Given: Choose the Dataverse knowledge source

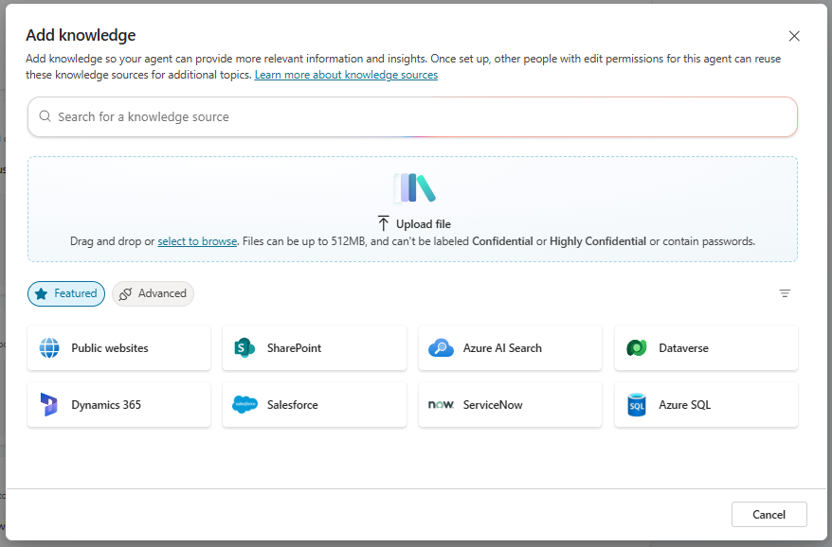Looking at the screenshot, I should 706,348.
